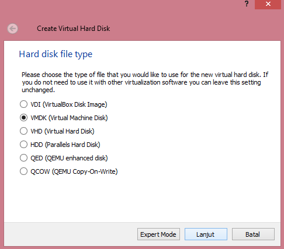Viewport: 284px width, 249px height.
Task: Choose the VHD radio button circle
Action: [x=23, y=131]
